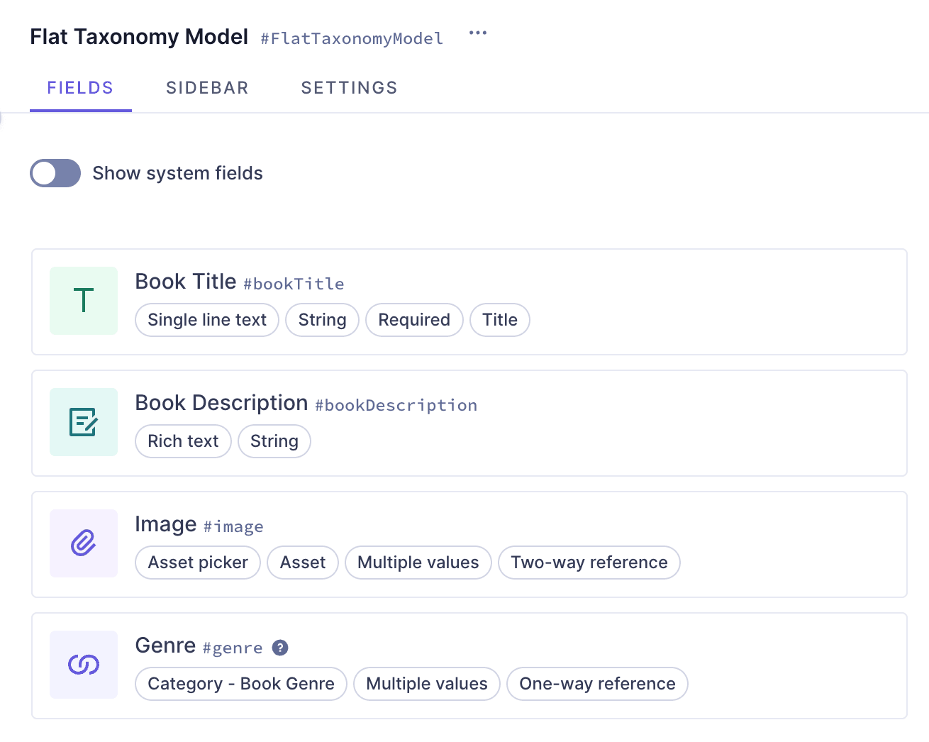This screenshot has height=742, width=929.
Task: Switch the Show system fields switch on
Action: pyautogui.click(x=55, y=173)
